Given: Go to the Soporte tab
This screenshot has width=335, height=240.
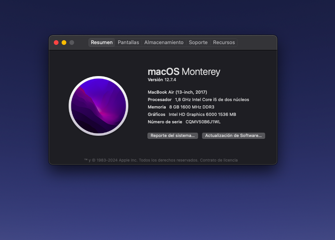Looking at the screenshot, I should coord(198,43).
